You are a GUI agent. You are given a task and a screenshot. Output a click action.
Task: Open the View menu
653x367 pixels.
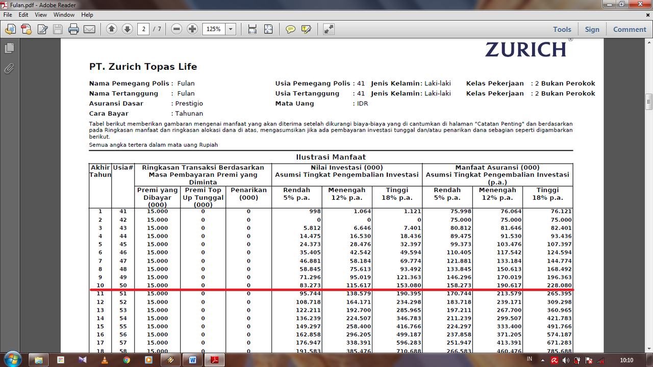[41, 15]
